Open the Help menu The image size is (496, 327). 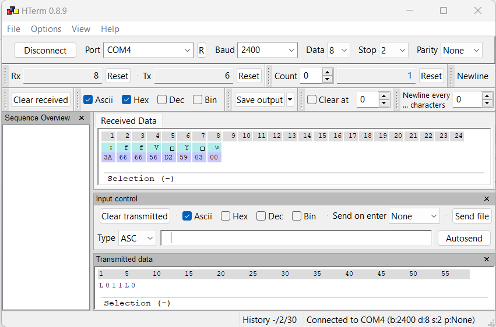[x=110, y=29]
